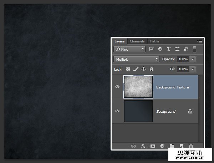Image resolution: width=214 pixels, height=163 pixels.
Task: Open the Fill slider dropdown arrow
Action: 193,69
